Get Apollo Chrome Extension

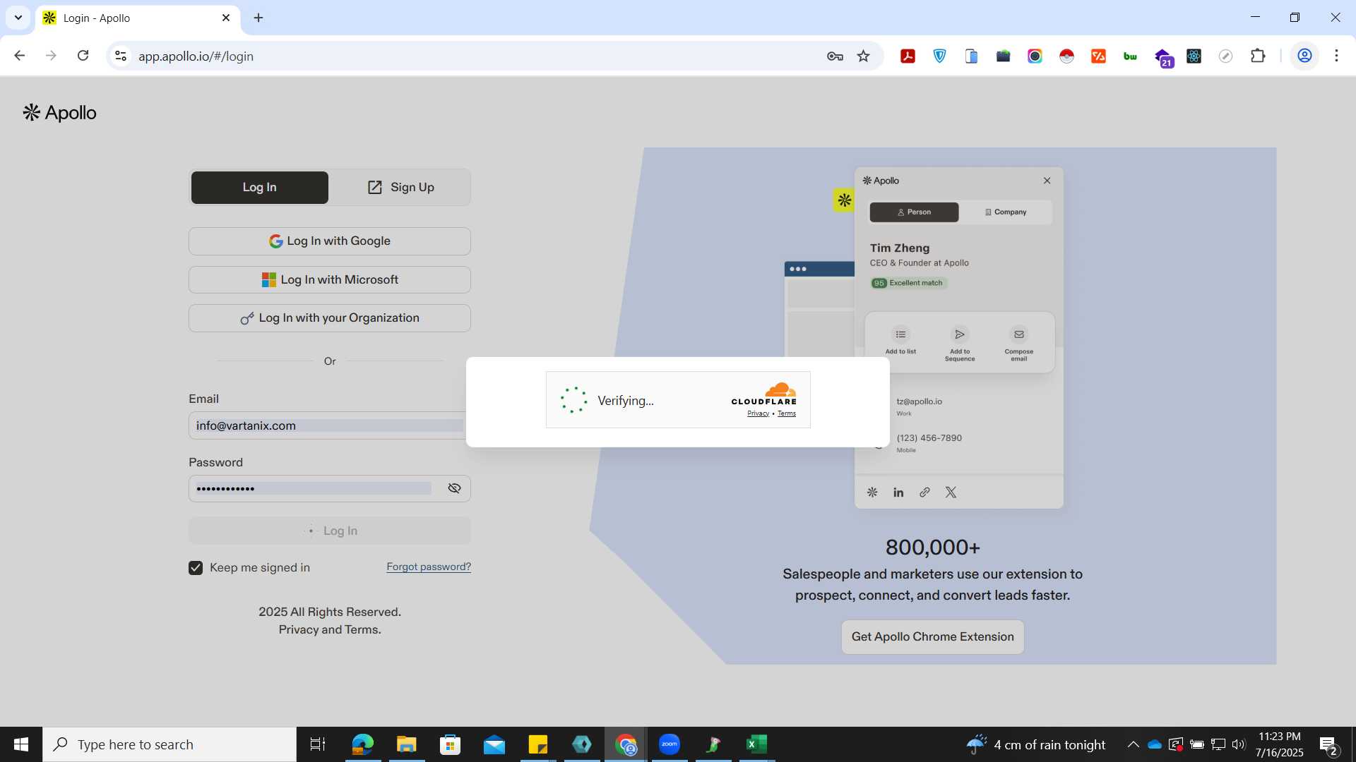tap(932, 637)
